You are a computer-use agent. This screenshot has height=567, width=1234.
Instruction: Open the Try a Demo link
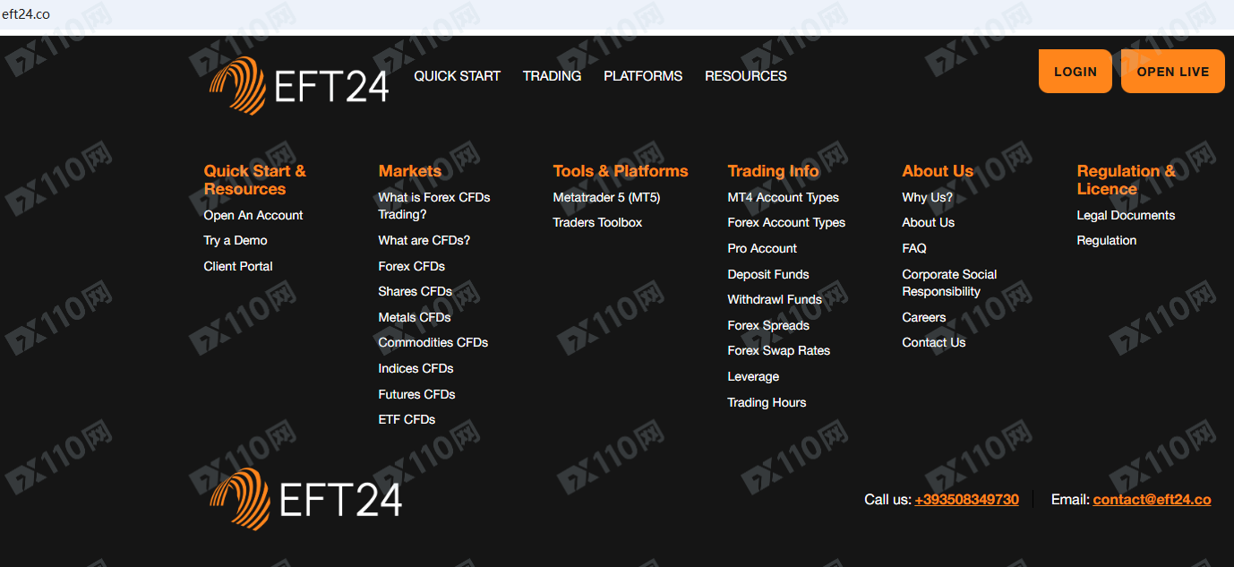[236, 240]
